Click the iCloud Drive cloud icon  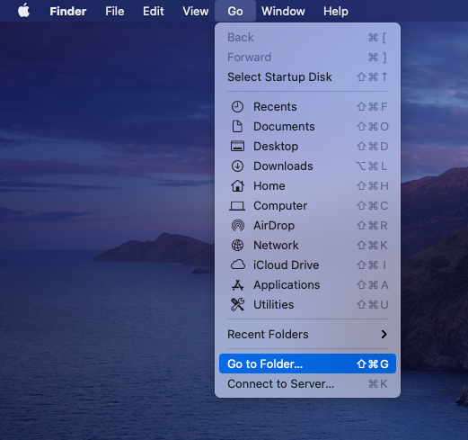tap(238, 265)
